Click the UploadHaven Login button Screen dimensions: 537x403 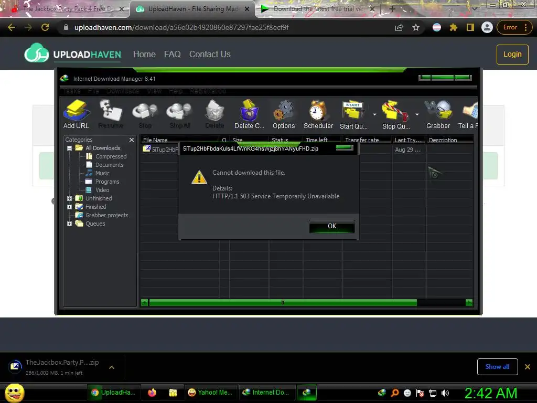pos(512,55)
